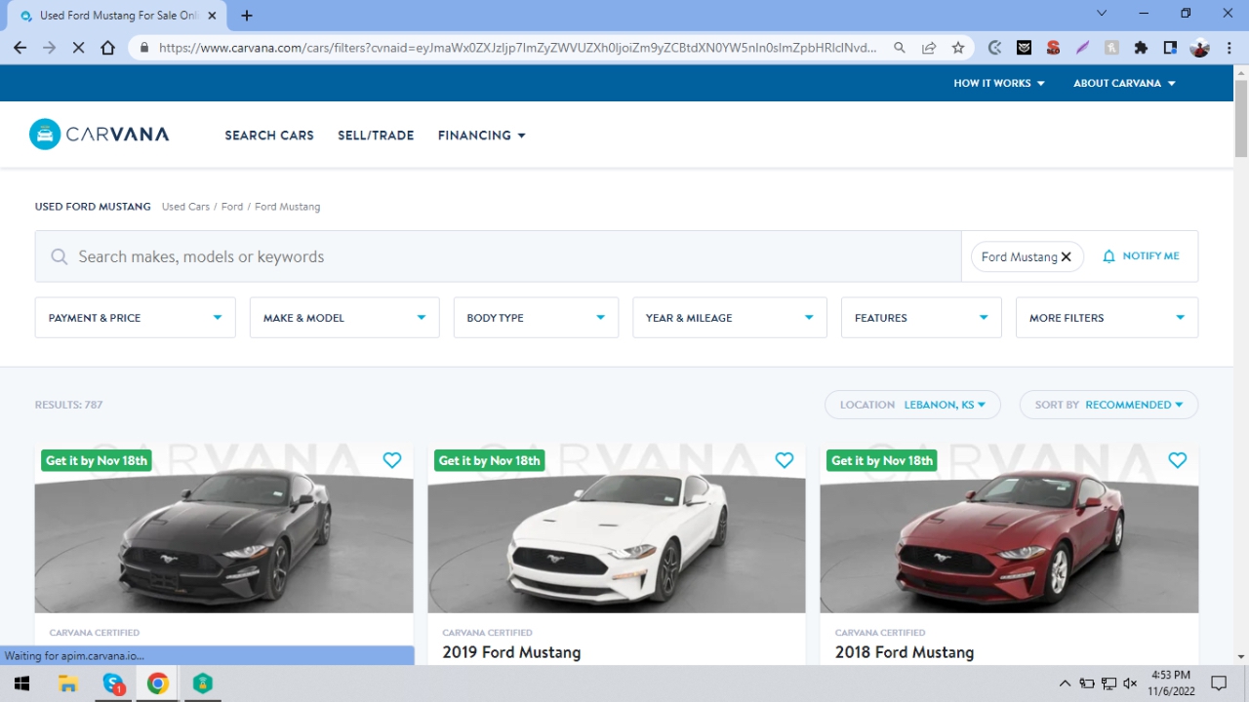
Task: Open Chrome from the taskbar
Action: 158,683
